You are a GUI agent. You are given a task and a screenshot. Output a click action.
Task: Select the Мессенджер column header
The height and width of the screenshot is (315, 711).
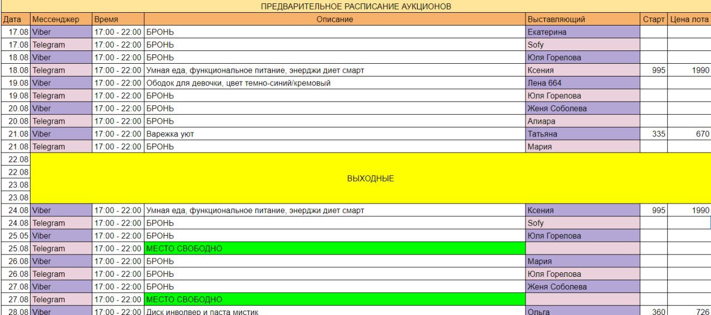coord(61,19)
